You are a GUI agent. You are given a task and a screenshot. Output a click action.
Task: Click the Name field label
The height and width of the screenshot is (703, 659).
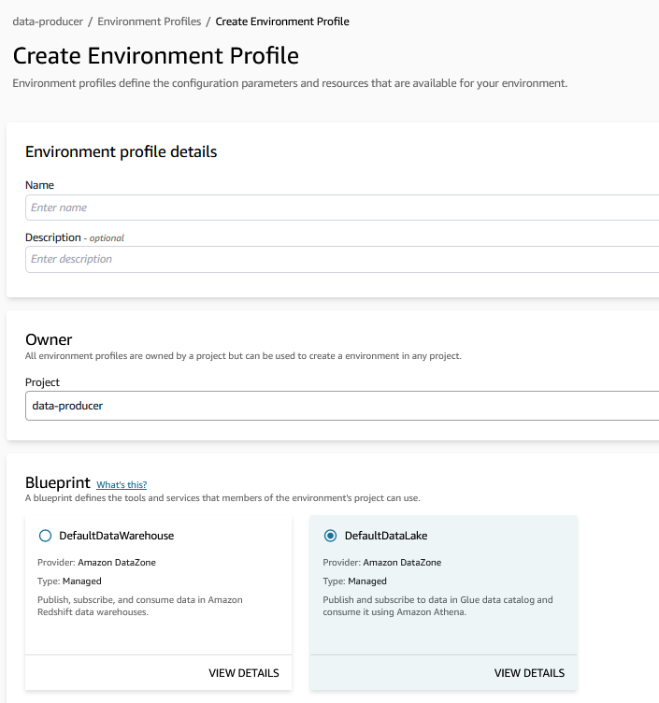39,185
